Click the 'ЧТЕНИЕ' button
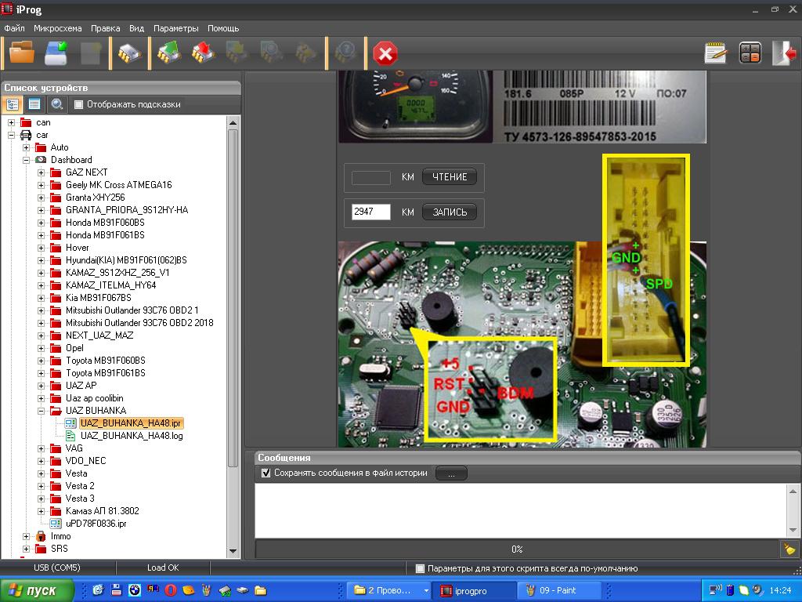Image resolution: width=802 pixels, height=602 pixels. [450, 177]
